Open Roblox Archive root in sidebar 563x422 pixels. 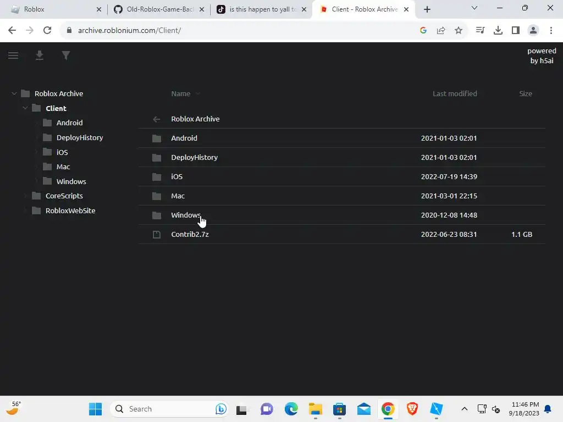[58, 93]
